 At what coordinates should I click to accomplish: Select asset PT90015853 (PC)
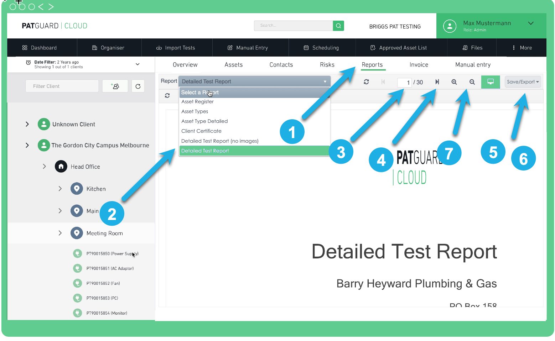tap(102, 298)
